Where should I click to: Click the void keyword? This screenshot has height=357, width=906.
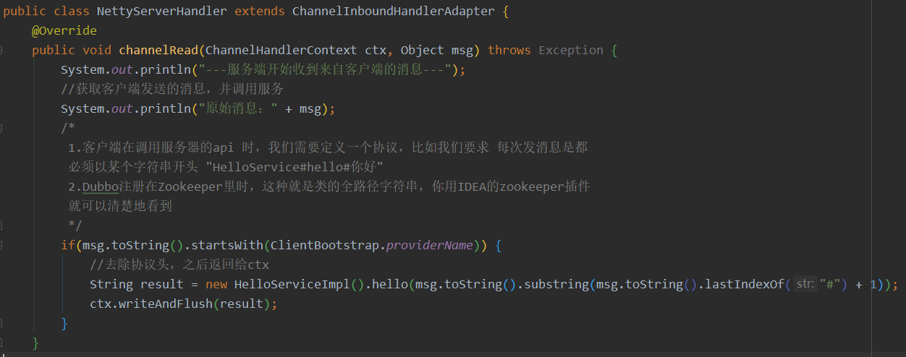point(97,50)
